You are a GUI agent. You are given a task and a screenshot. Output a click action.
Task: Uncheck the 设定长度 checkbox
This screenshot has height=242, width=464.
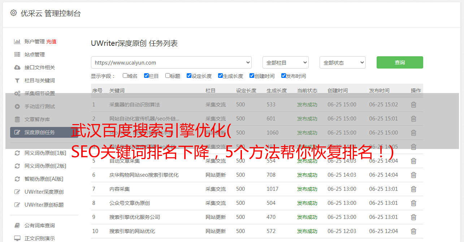189,76
